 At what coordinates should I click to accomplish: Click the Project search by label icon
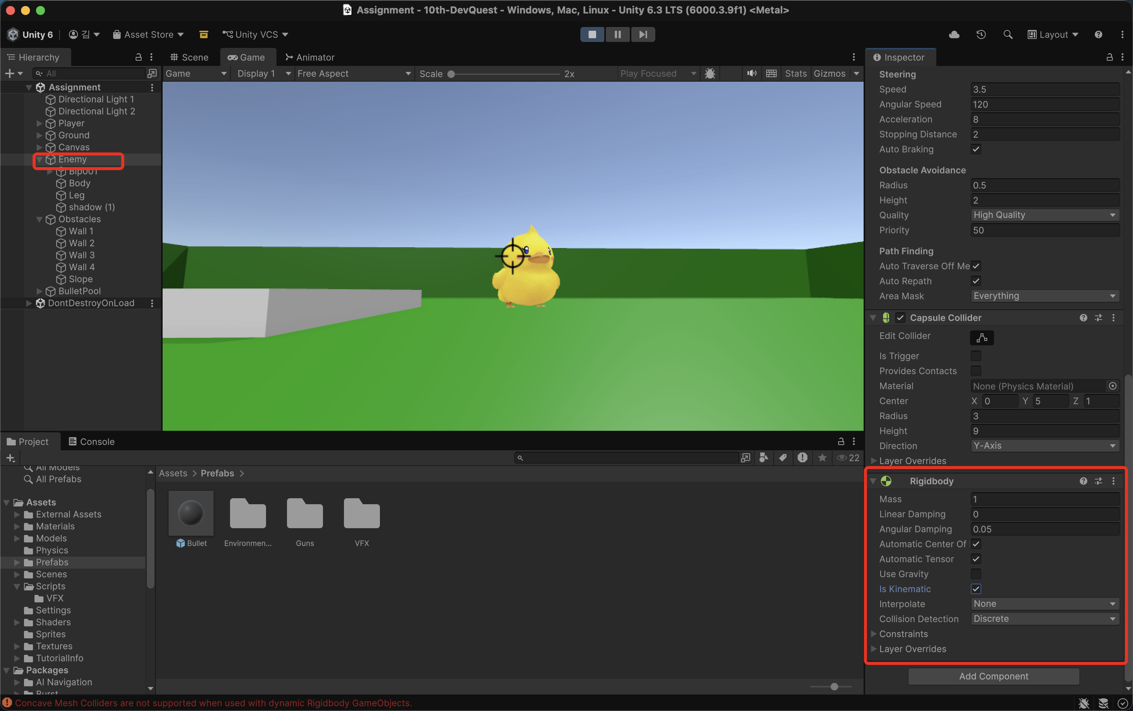[783, 457]
